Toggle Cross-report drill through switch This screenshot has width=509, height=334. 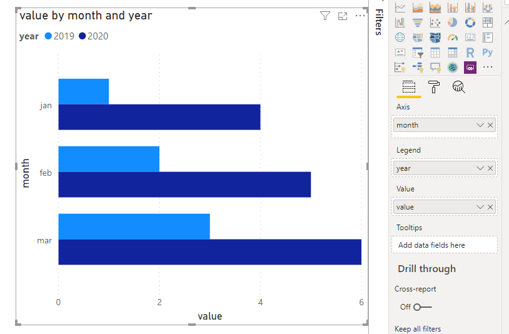[x=422, y=306]
